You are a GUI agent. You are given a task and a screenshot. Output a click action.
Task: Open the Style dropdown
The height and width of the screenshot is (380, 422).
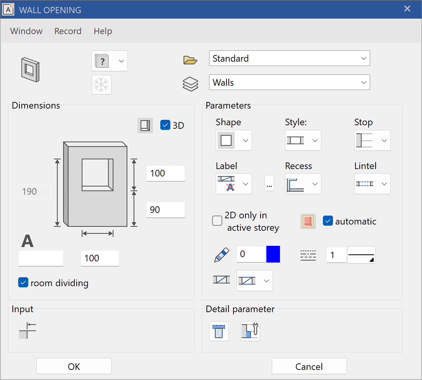pyautogui.click(x=303, y=140)
